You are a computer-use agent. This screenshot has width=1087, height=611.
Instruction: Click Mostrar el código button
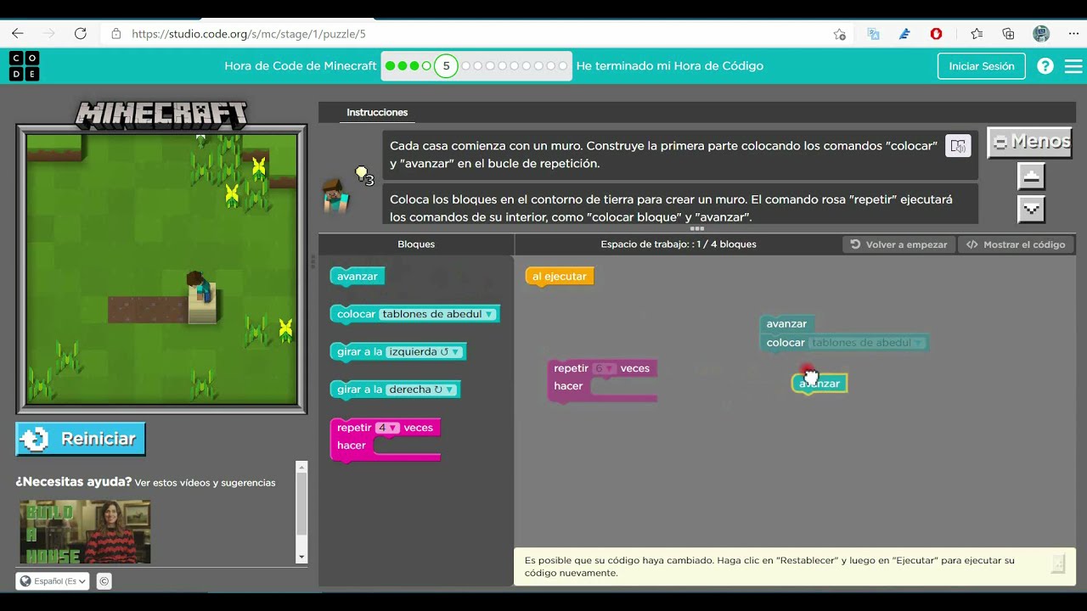(1016, 244)
